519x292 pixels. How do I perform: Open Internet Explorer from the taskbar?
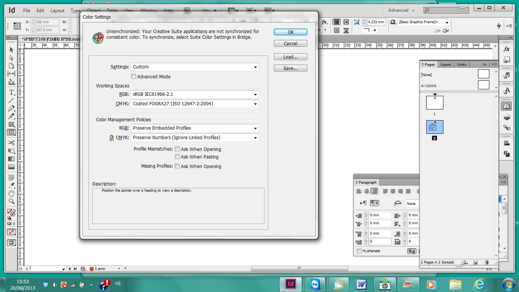(x=479, y=284)
